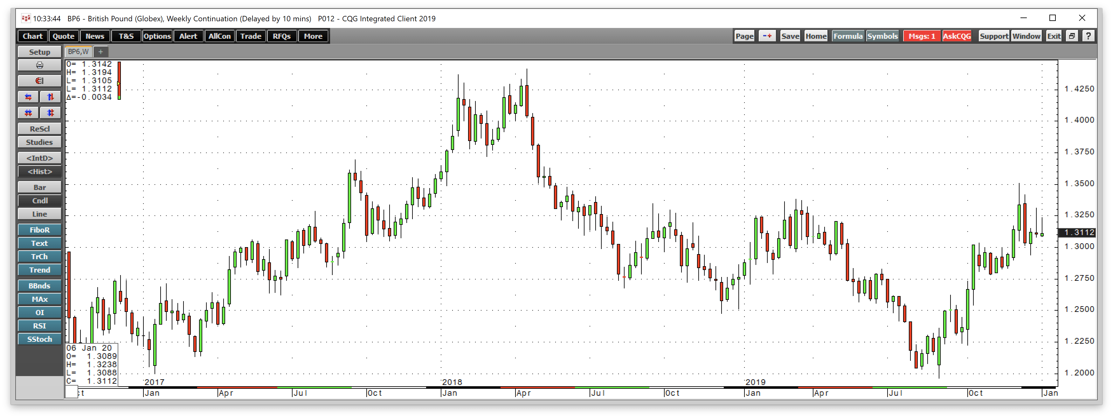Click the red-green price range bar indicator

pyautogui.click(x=119, y=81)
